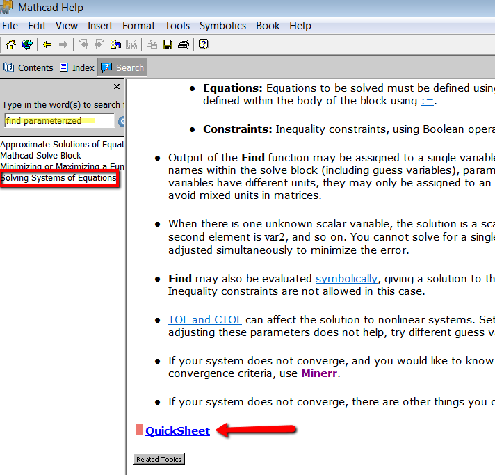Follow the := definition link
This screenshot has height=475, width=495.
click(427, 101)
